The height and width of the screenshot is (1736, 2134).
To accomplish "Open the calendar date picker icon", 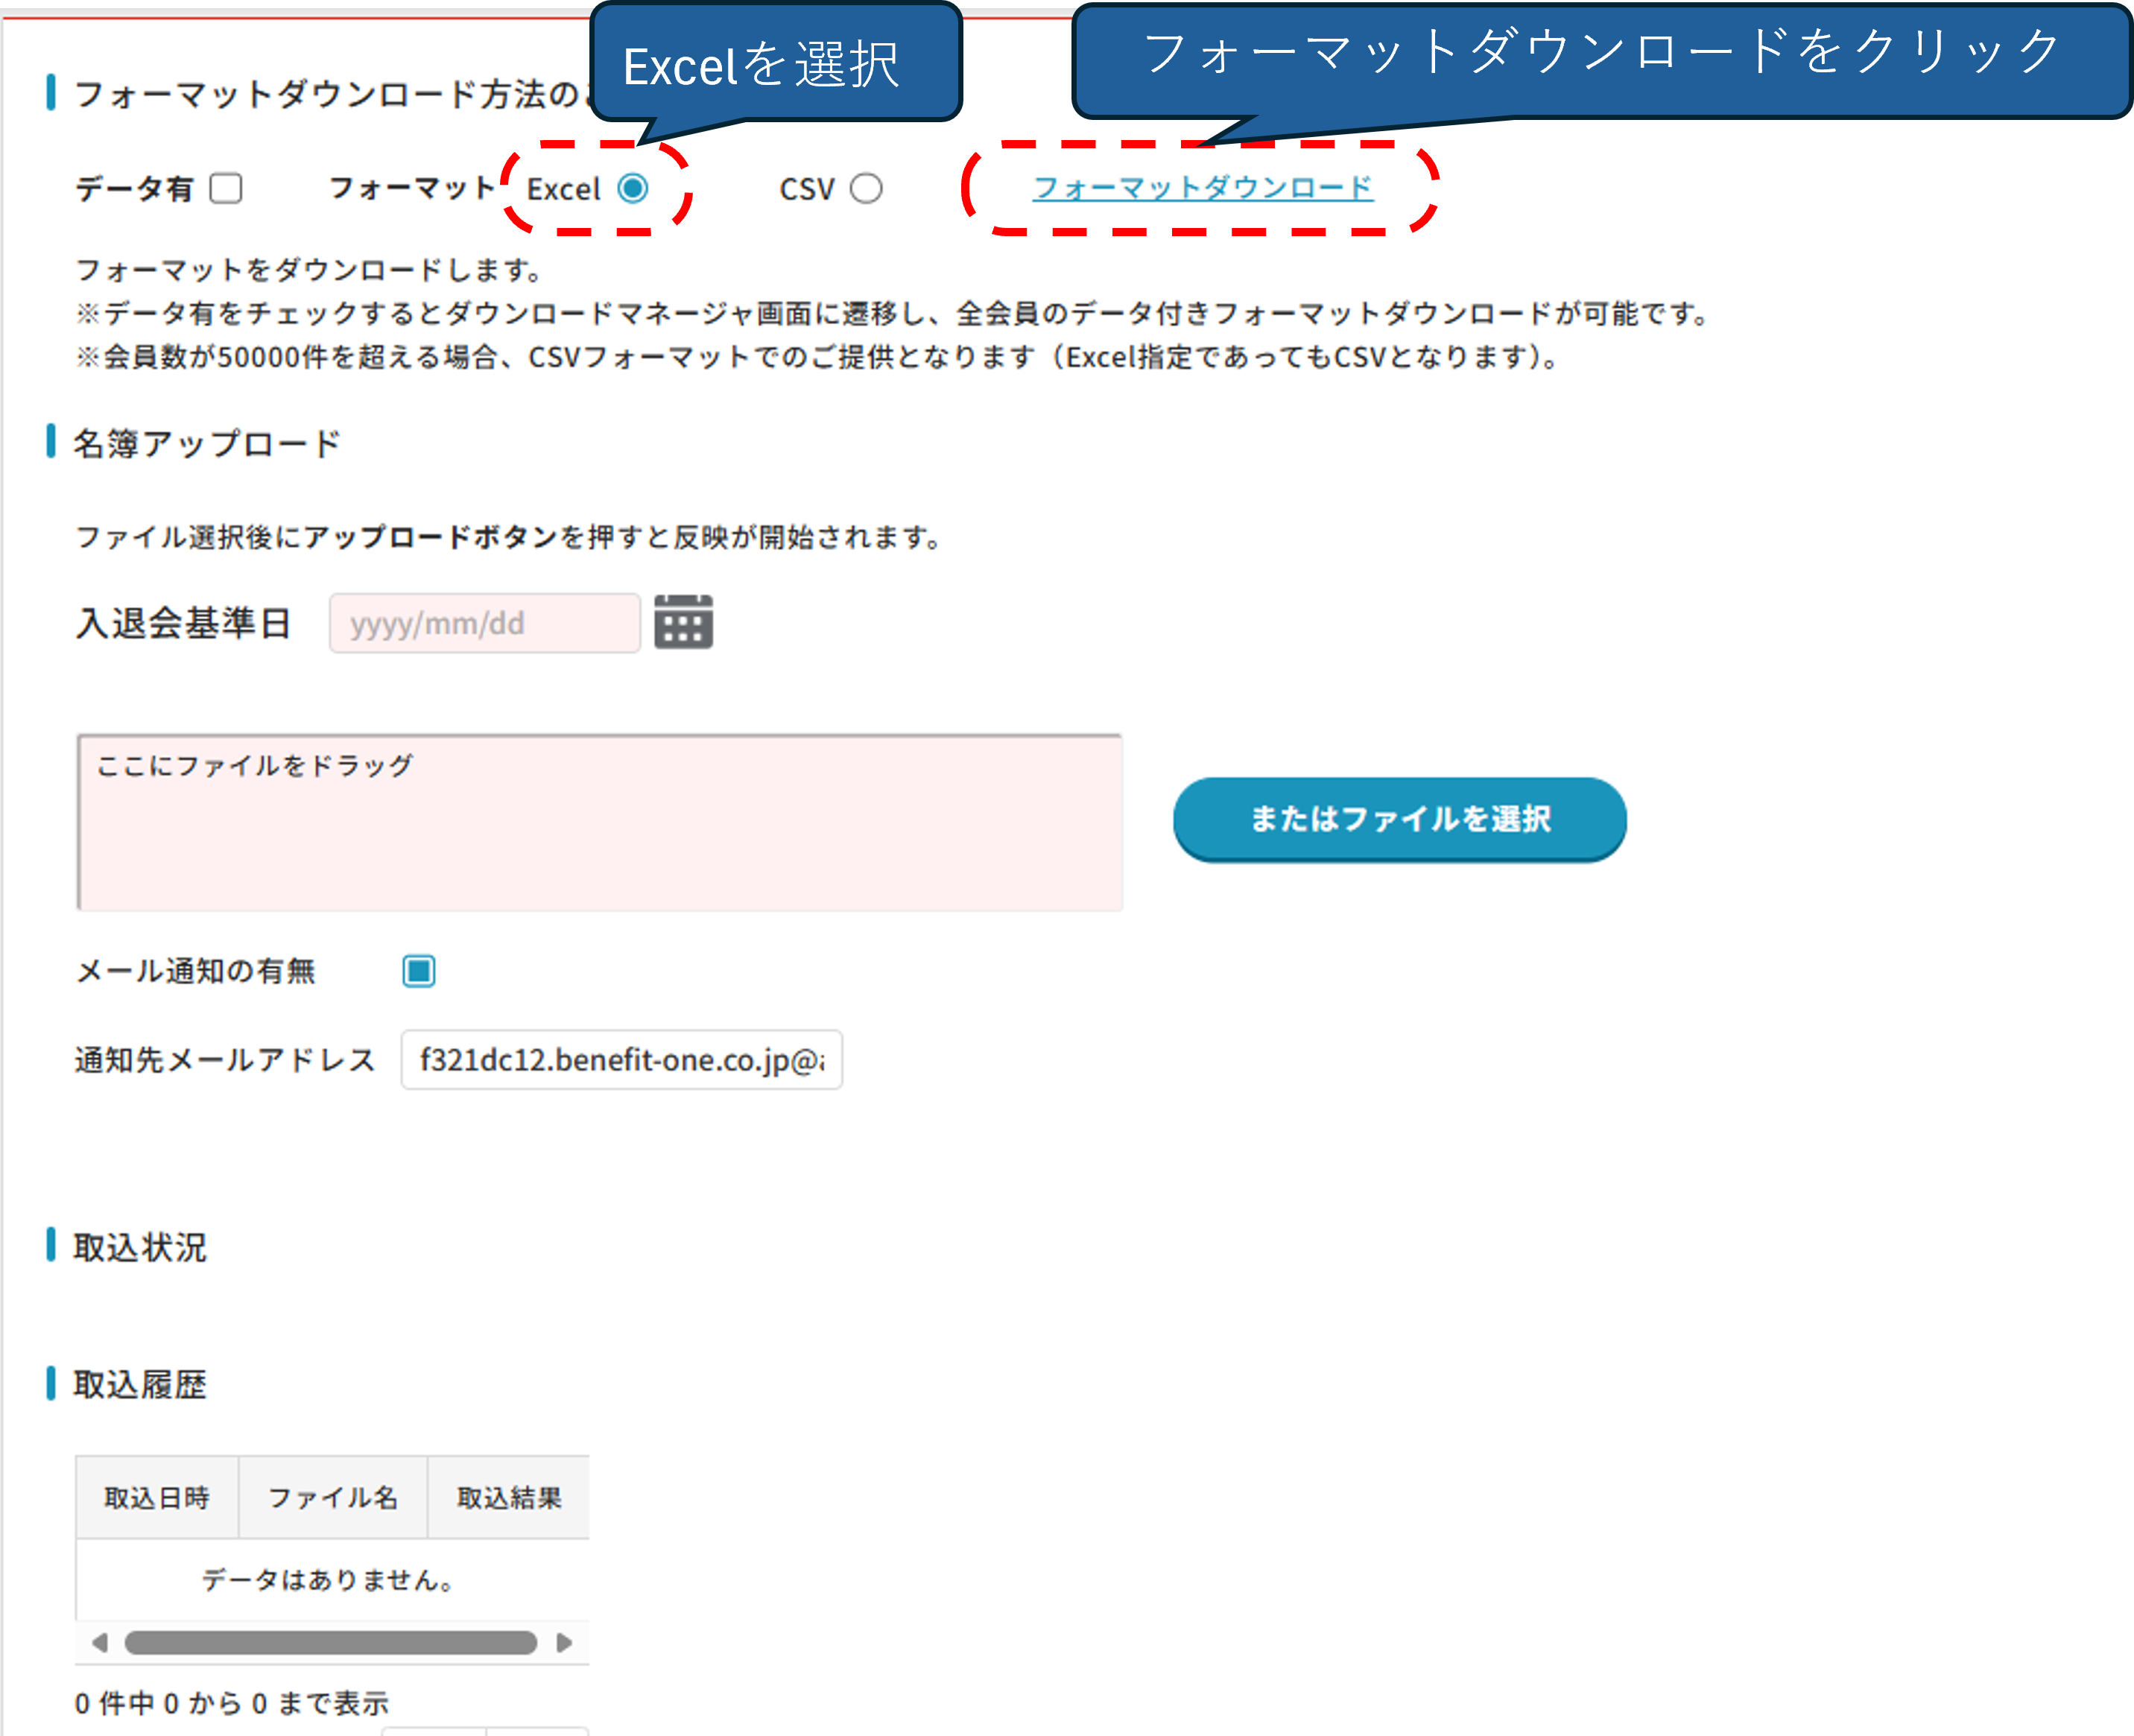I will pos(683,622).
